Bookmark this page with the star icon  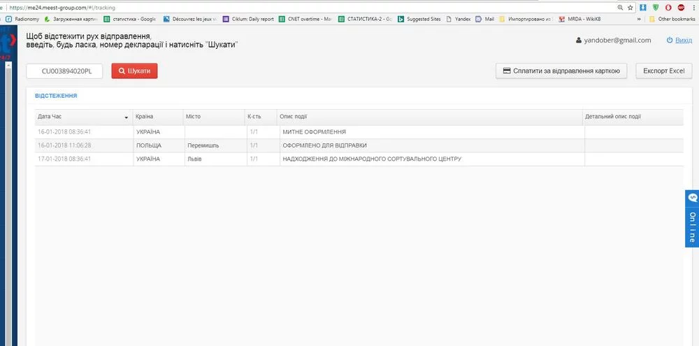(630, 8)
